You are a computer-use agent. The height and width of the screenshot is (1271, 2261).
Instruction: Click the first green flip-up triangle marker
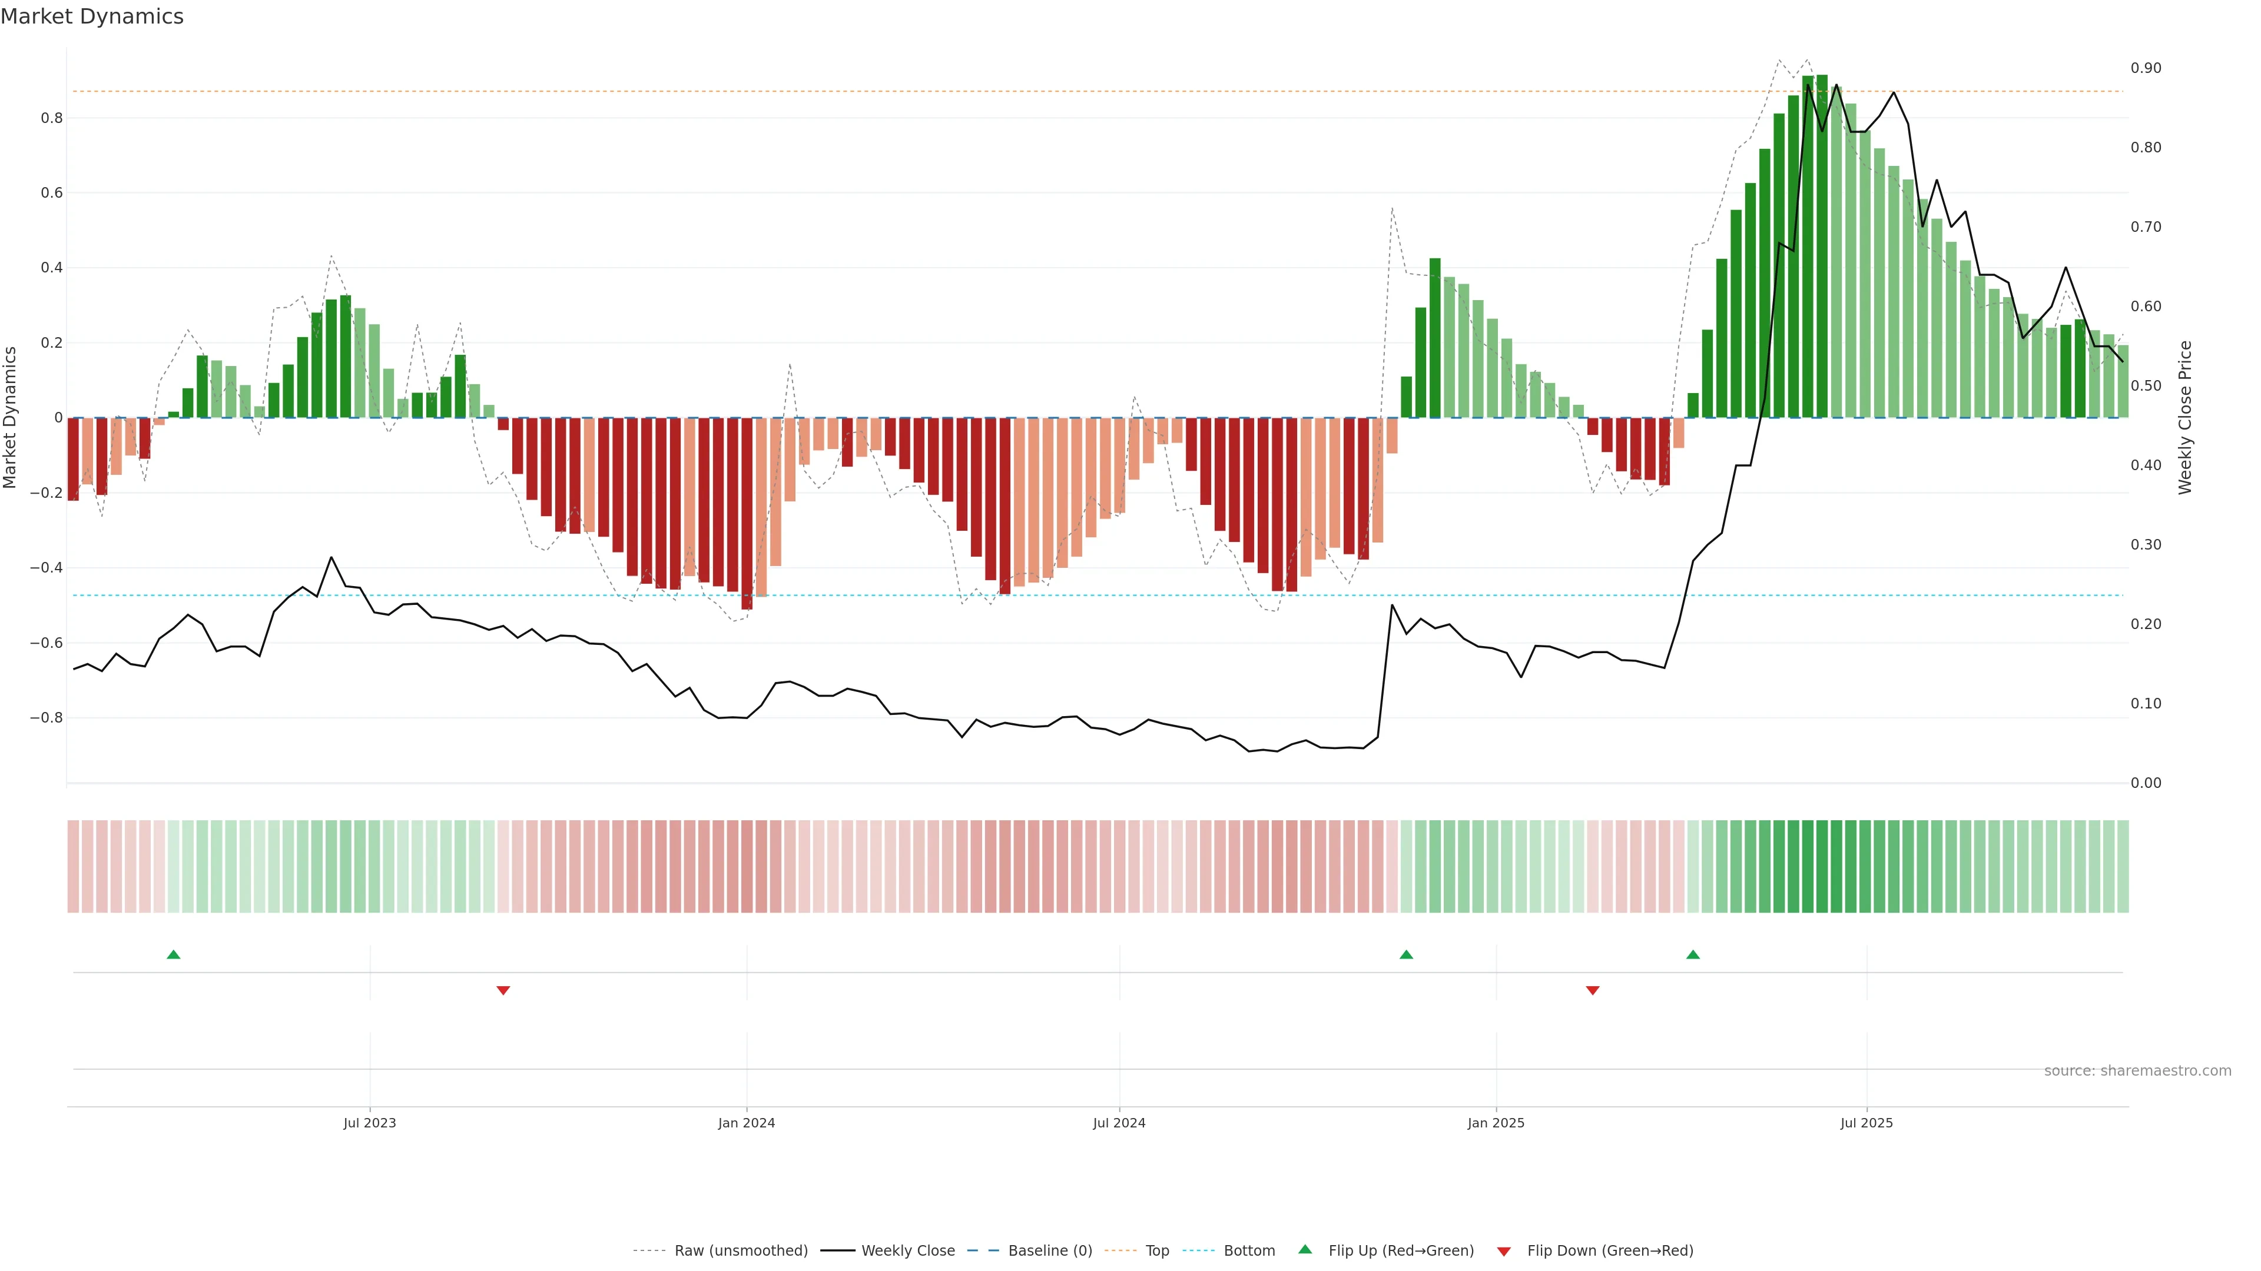pos(174,954)
